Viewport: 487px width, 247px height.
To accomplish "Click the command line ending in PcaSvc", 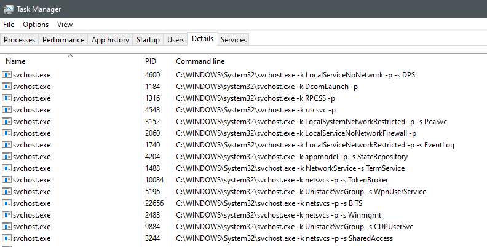I will (x=312, y=122).
